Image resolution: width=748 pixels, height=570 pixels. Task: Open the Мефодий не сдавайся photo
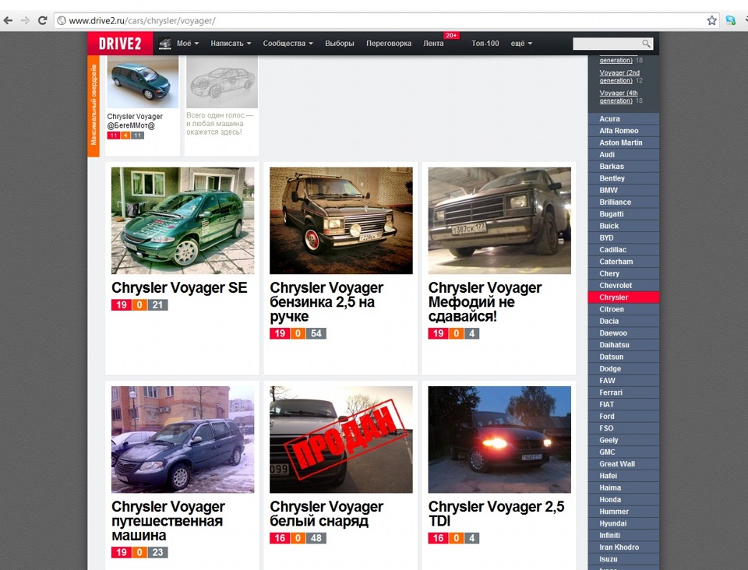click(499, 220)
